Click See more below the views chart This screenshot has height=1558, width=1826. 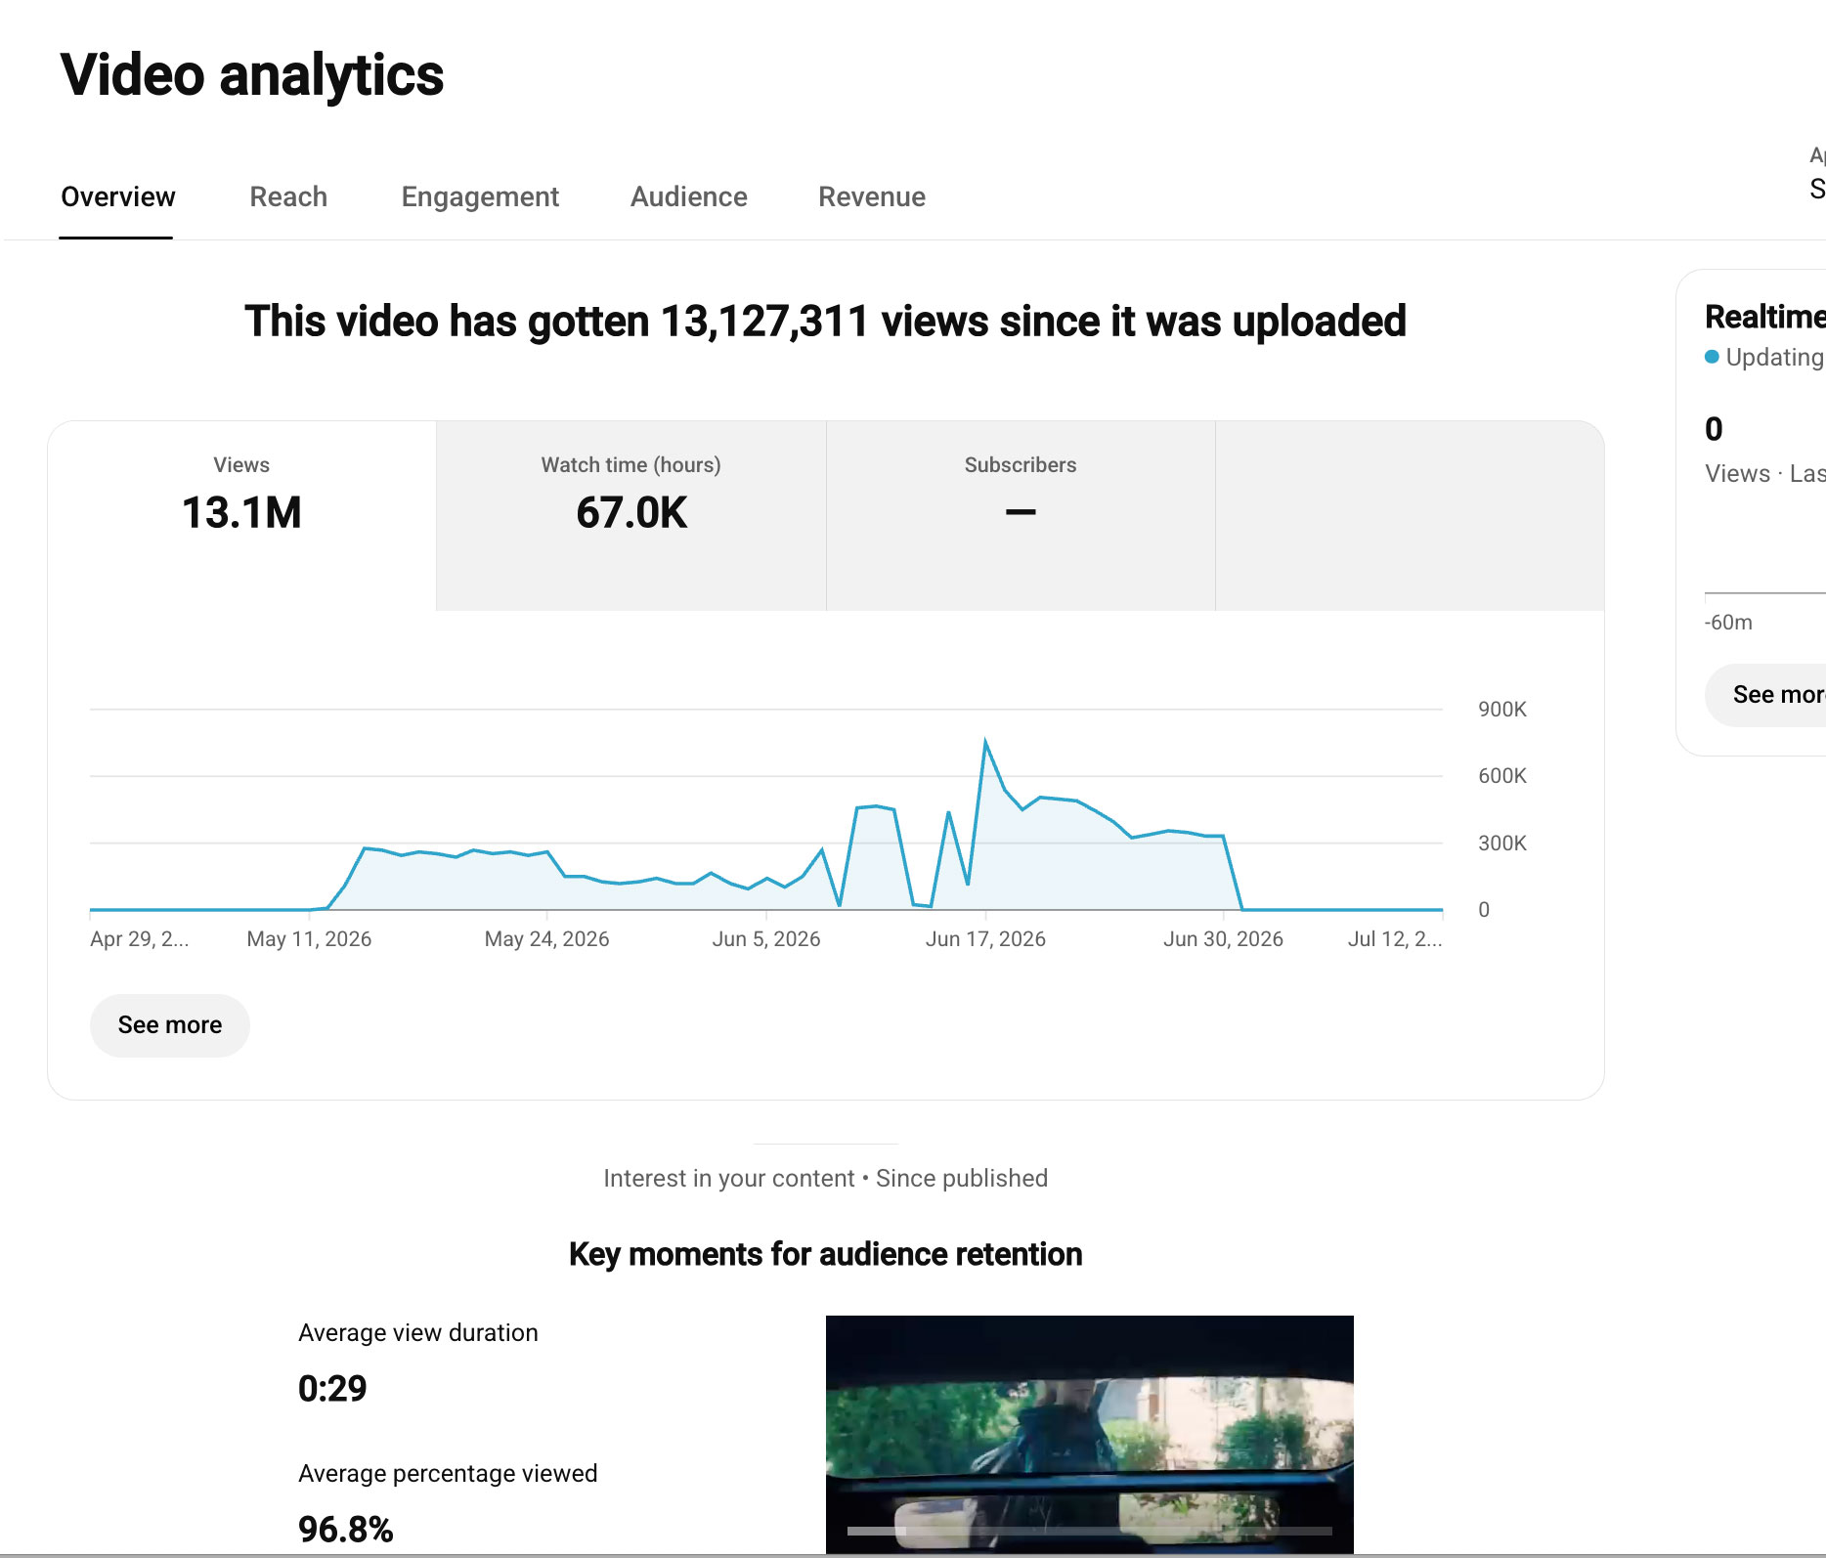[x=170, y=1025]
